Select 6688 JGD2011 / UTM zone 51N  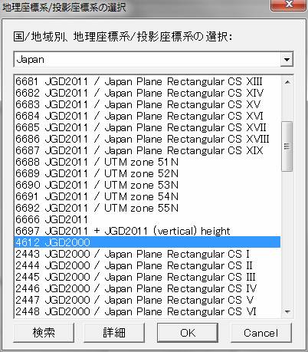click(x=147, y=162)
